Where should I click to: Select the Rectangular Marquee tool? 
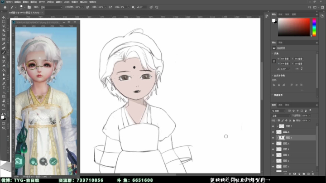point(4,22)
